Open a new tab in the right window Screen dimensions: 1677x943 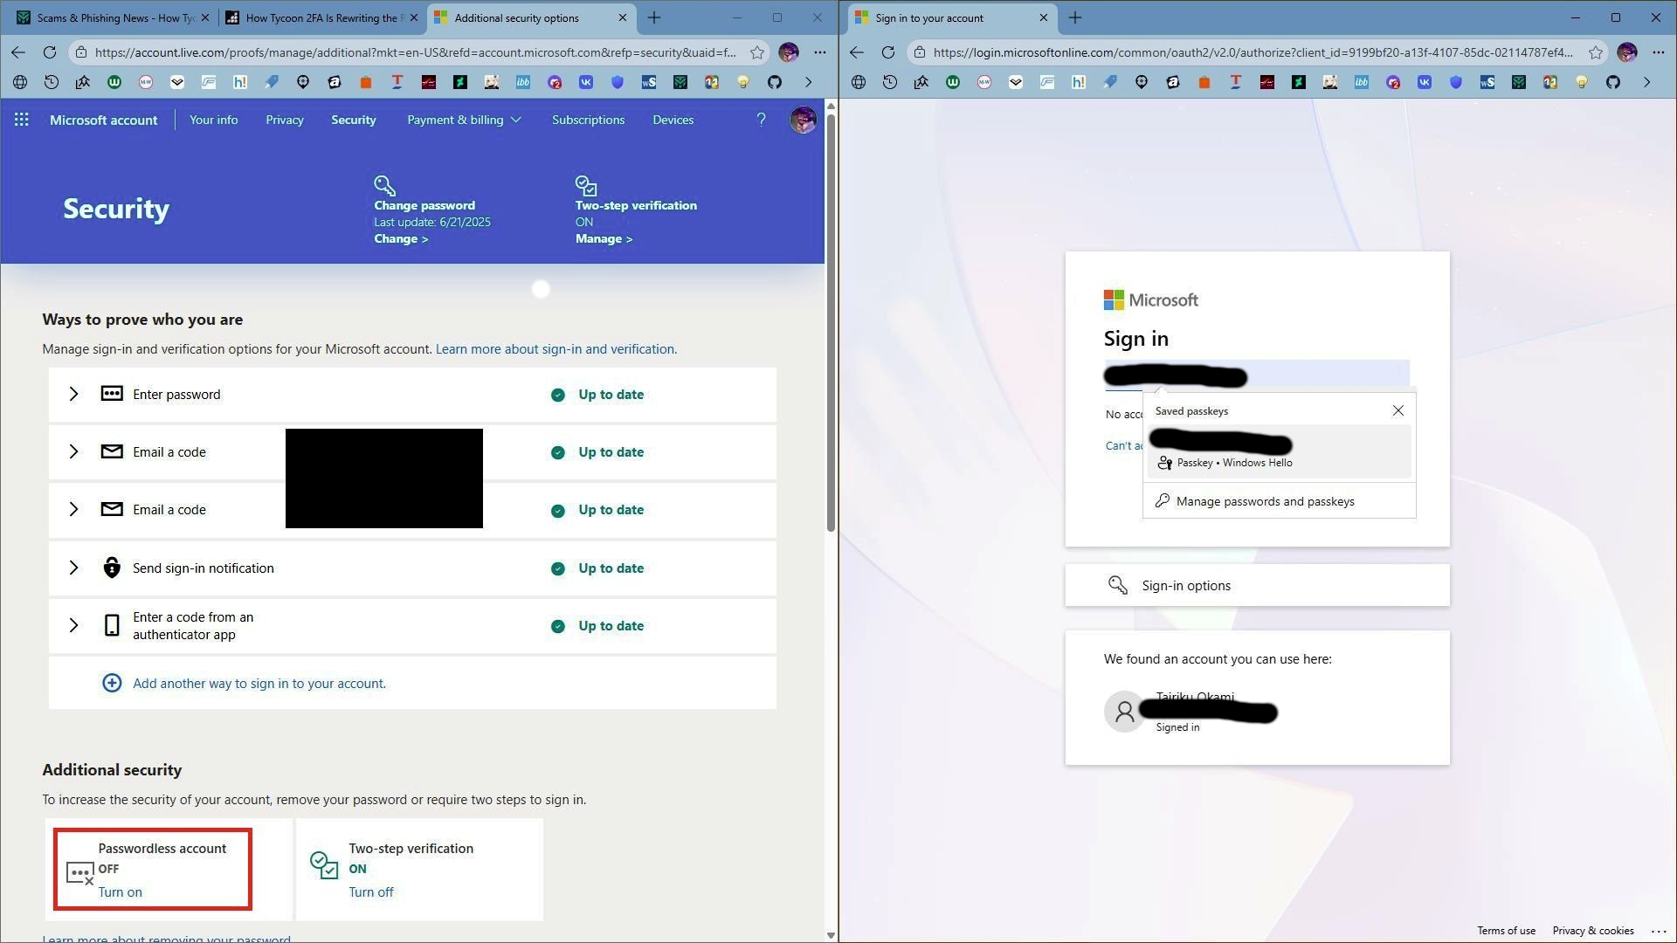1075,17
